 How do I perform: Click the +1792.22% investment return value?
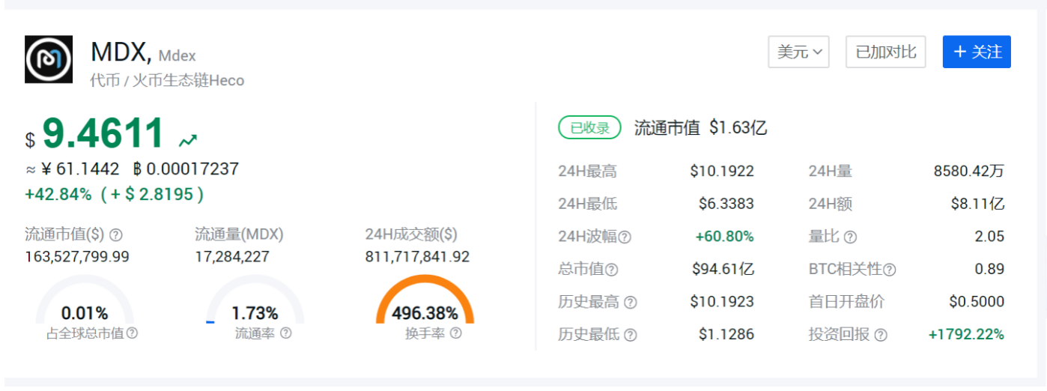(967, 335)
